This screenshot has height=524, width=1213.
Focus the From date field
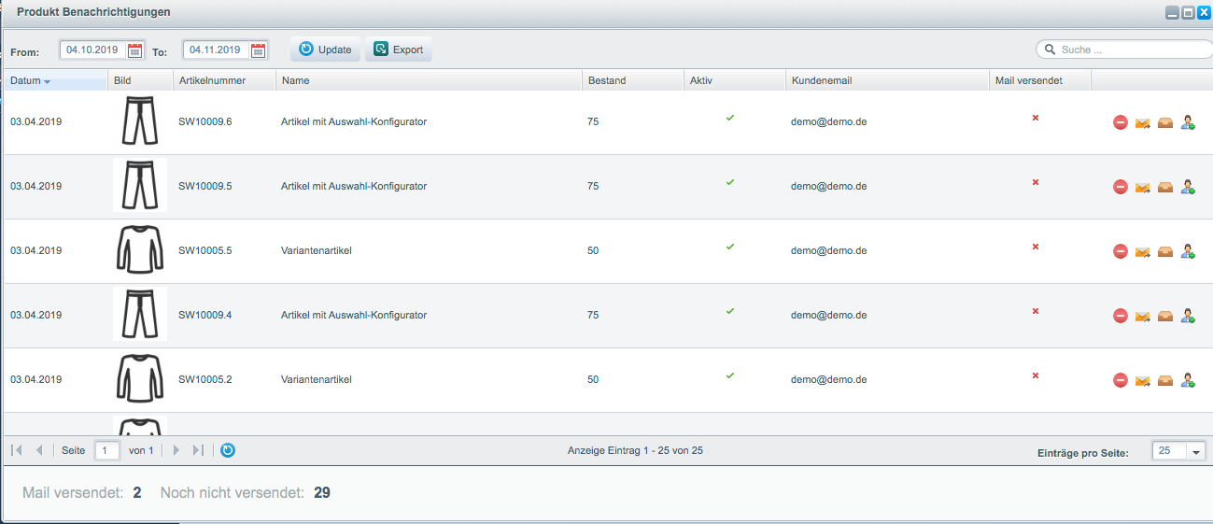click(93, 50)
